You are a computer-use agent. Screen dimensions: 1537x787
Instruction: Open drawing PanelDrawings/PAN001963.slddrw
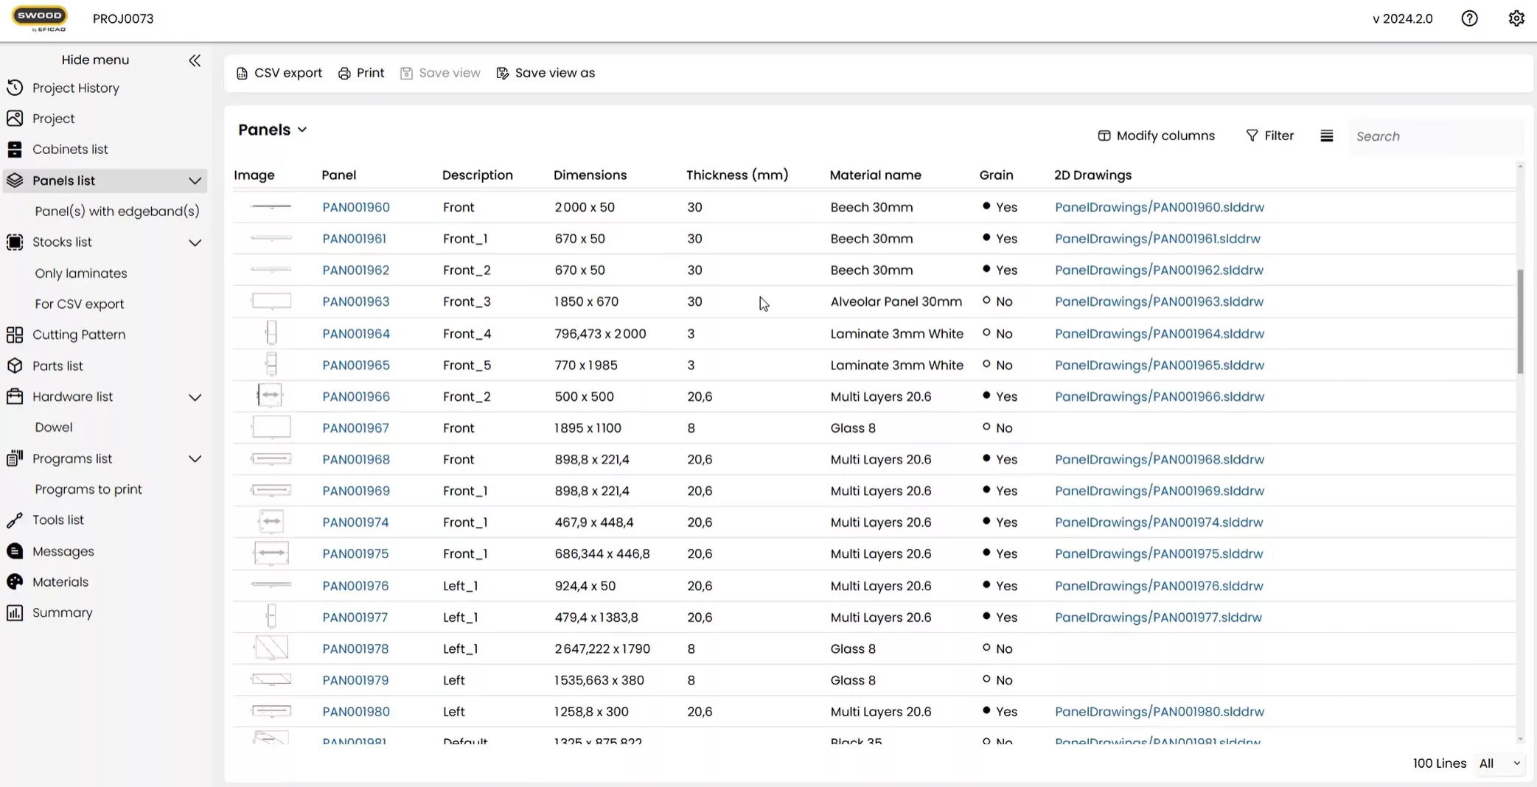[x=1159, y=301]
